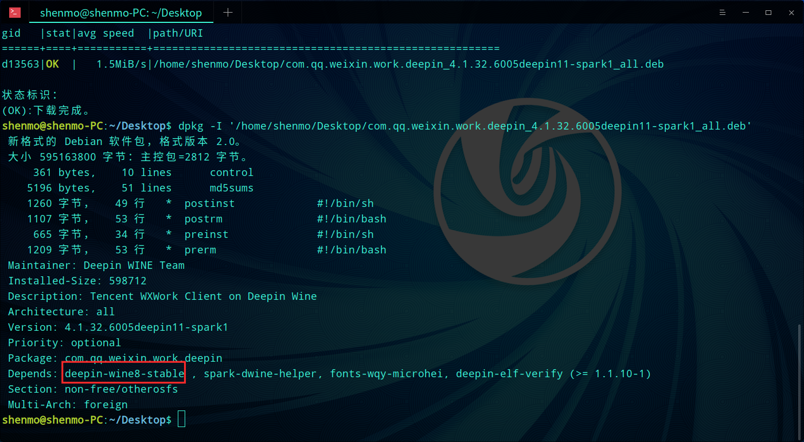804x442 pixels.
Task: Click the 'Version: 4.1.32.6005deepin11-spark1' line
Action: 118,327
